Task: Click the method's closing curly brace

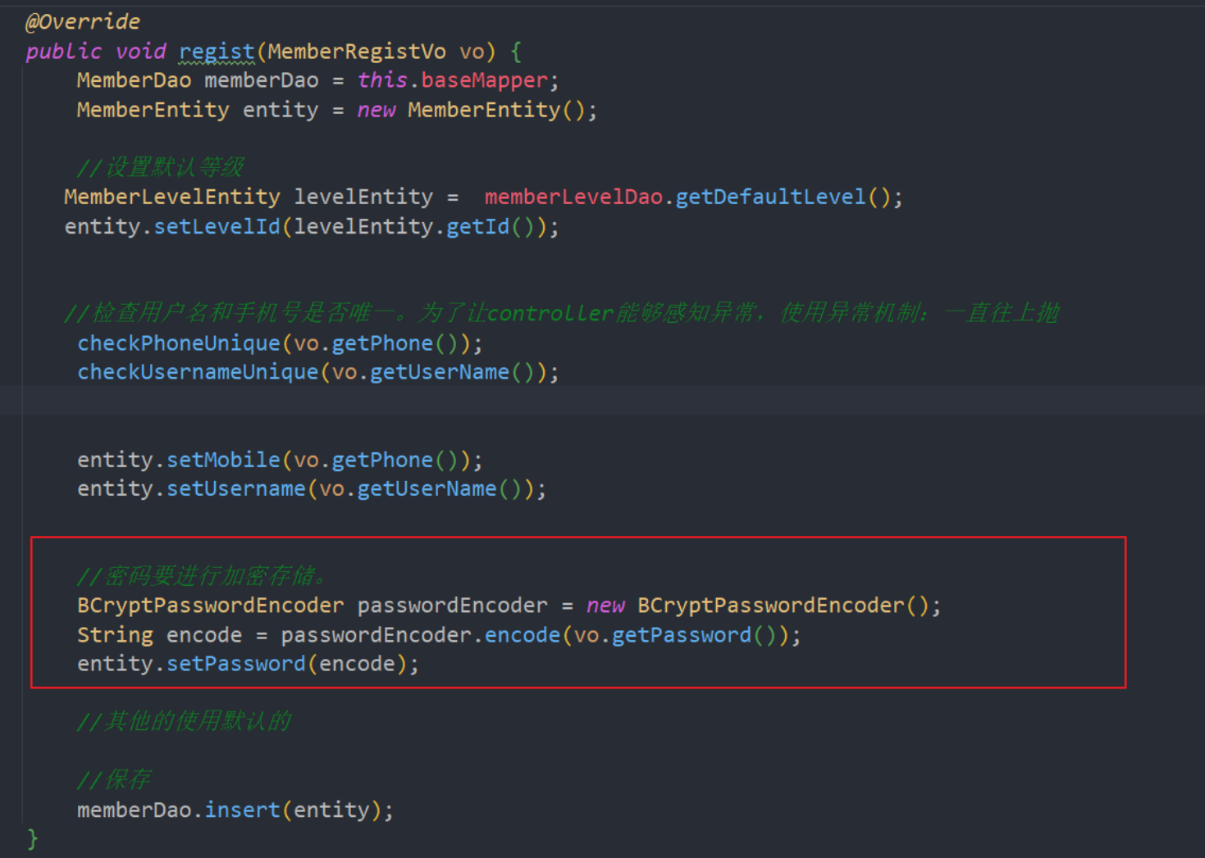Action: [x=32, y=839]
